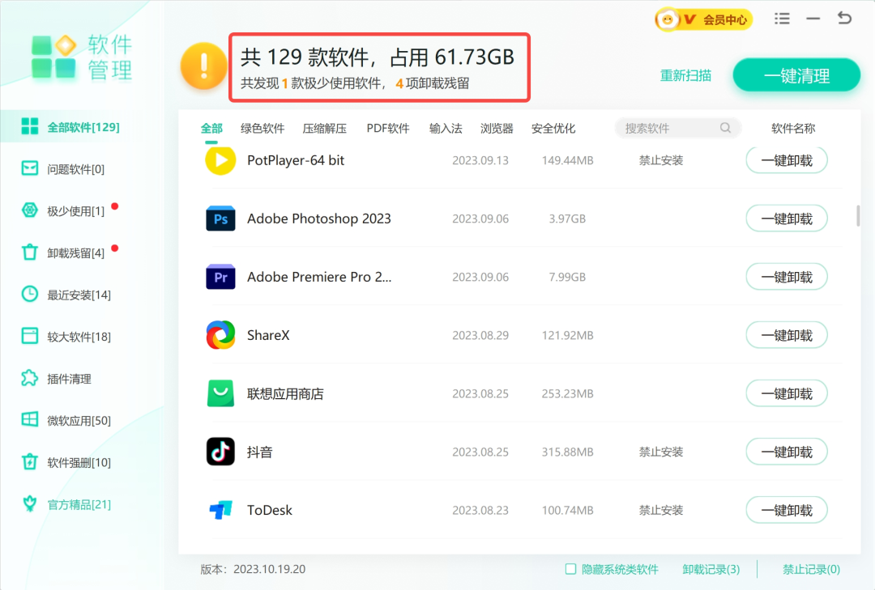Open the Official Picks badge icon
Screen dimensions: 875x590
pyautogui.click(x=30, y=503)
